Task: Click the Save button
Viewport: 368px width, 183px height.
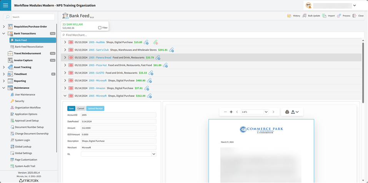Action: tap(71, 108)
